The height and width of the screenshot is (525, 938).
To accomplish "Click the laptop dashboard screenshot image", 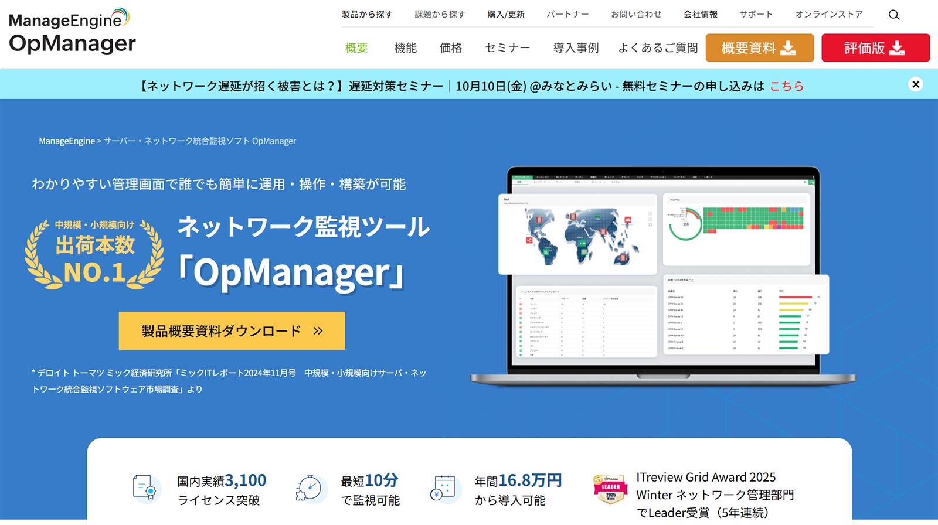I will [x=662, y=275].
